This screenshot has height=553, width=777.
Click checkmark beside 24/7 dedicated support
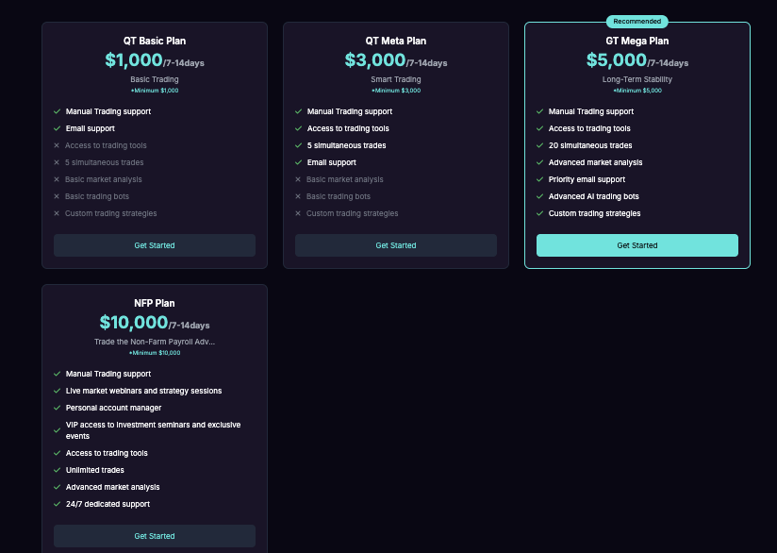pos(57,504)
